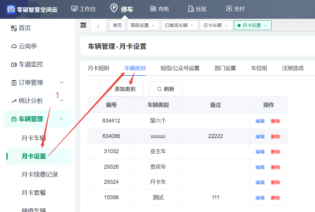Expand the 订单管理 menu chevron
315x212 pixels.
62,82
